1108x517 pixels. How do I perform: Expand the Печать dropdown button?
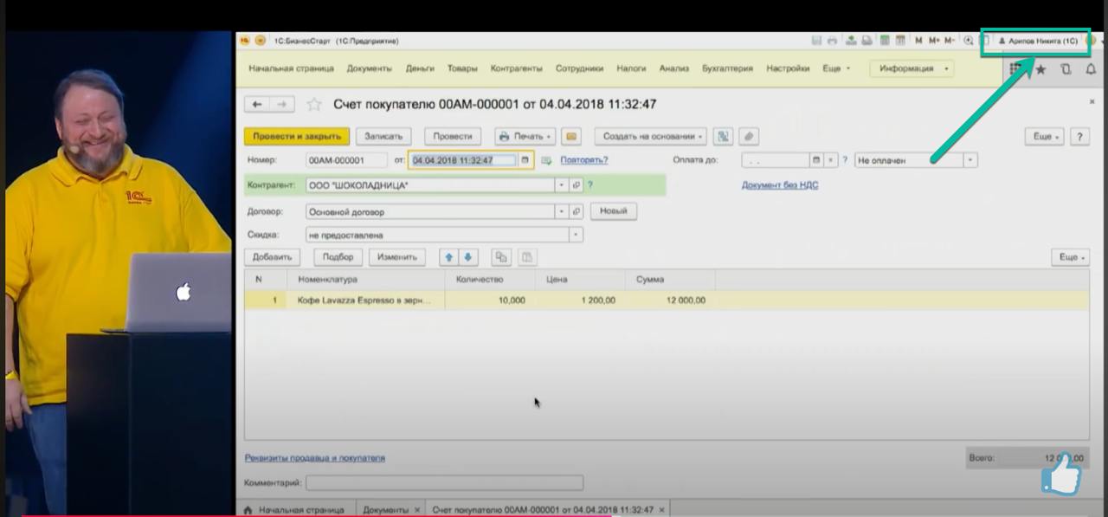click(x=525, y=136)
